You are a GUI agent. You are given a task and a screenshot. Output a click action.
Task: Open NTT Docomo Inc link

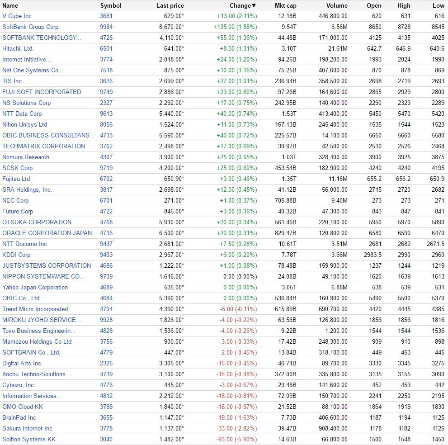tap(24, 244)
